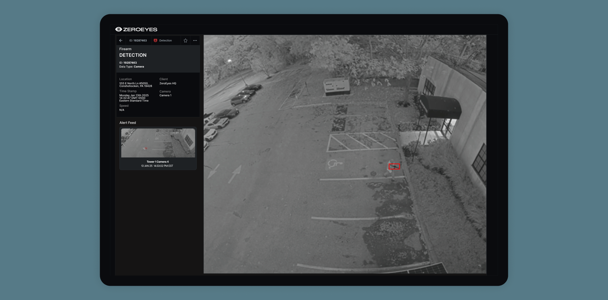Select the ID: 19287463 tab
The width and height of the screenshot is (608, 300).
tap(138, 40)
